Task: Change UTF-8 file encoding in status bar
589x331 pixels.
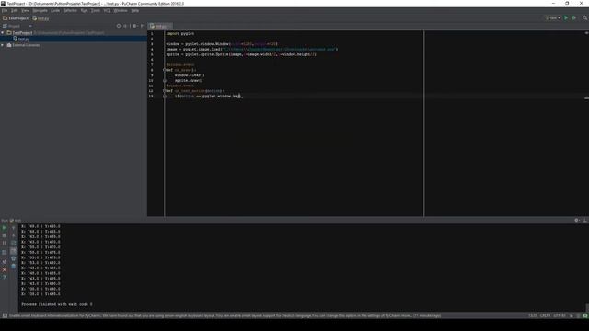Action: pos(560,315)
